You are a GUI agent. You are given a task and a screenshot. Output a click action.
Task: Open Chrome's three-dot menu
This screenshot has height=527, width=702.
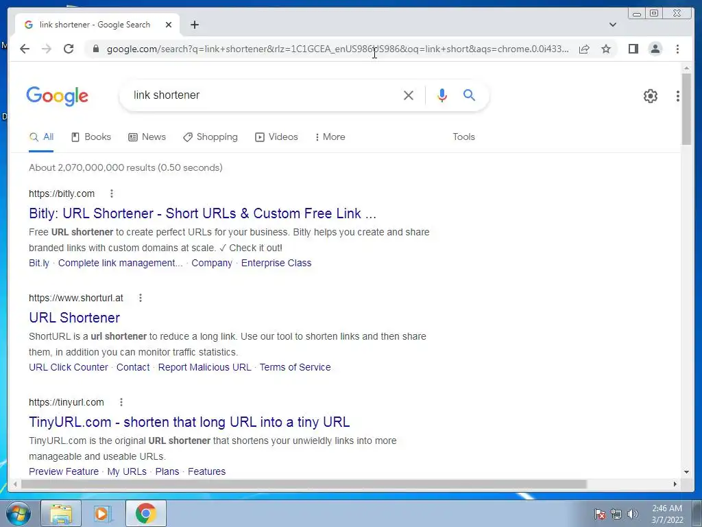(678, 49)
